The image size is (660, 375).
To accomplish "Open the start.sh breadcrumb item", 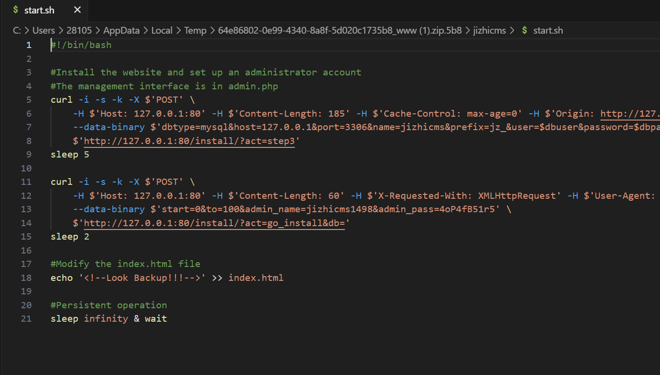I will click(x=548, y=30).
